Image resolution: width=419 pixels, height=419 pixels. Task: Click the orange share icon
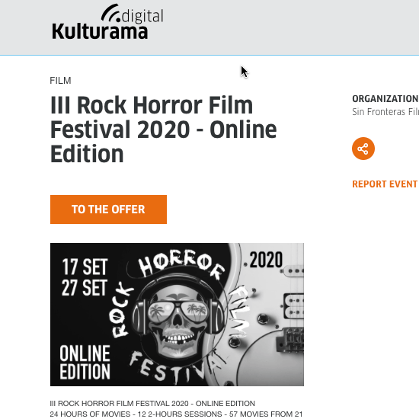[x=363, y=149]
